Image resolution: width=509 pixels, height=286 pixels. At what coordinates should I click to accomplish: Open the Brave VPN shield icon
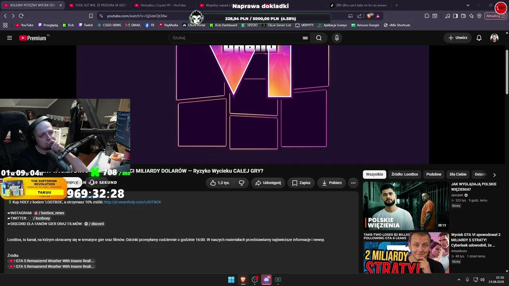point(479,16)
